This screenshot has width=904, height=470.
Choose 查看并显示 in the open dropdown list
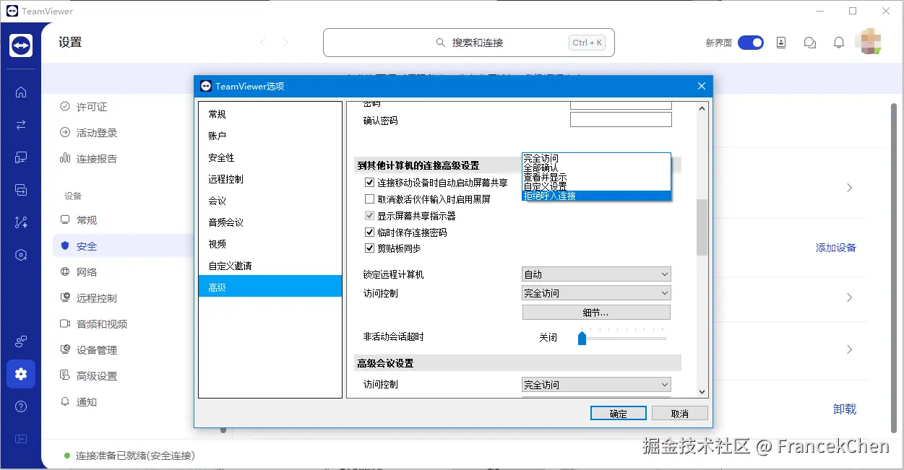pyautogui.click(x=596, y=177)
